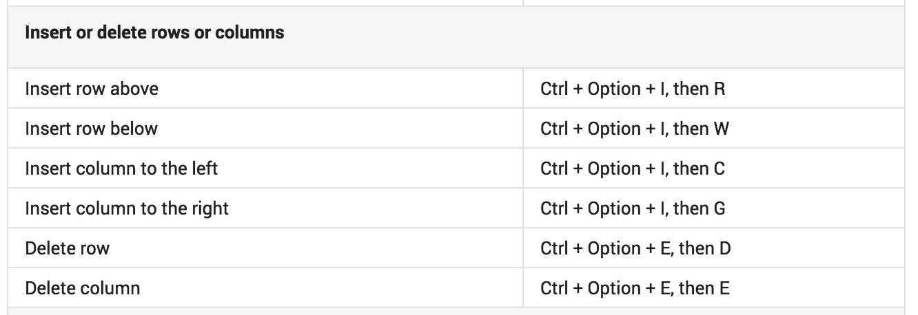
Task: Click the shortcut ending in "then C"
Action: (x=633, y=169)
